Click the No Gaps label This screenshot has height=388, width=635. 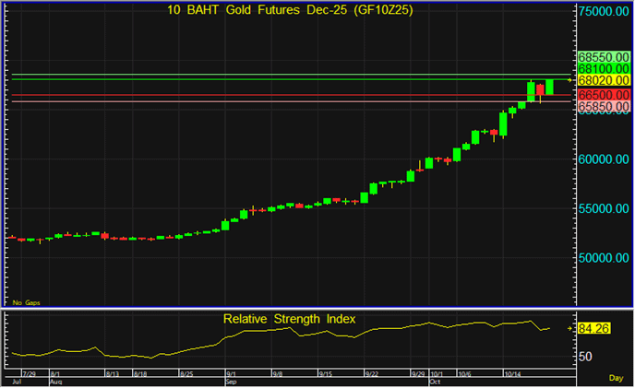point(26,301)
